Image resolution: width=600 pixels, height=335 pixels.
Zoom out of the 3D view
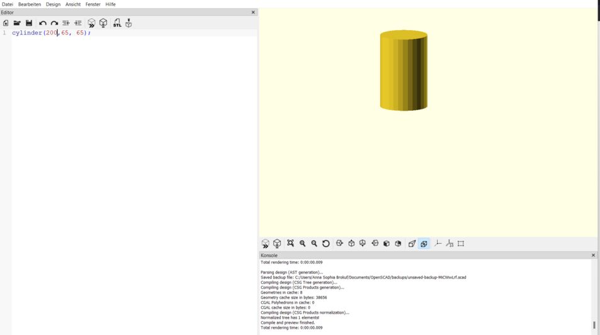point(314,243)
